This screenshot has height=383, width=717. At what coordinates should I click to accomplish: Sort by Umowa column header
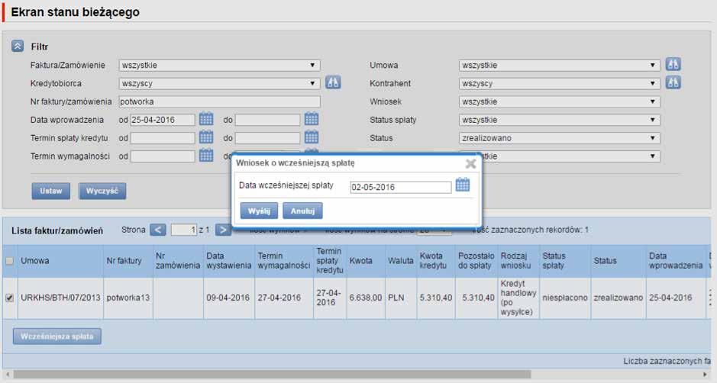35,261
